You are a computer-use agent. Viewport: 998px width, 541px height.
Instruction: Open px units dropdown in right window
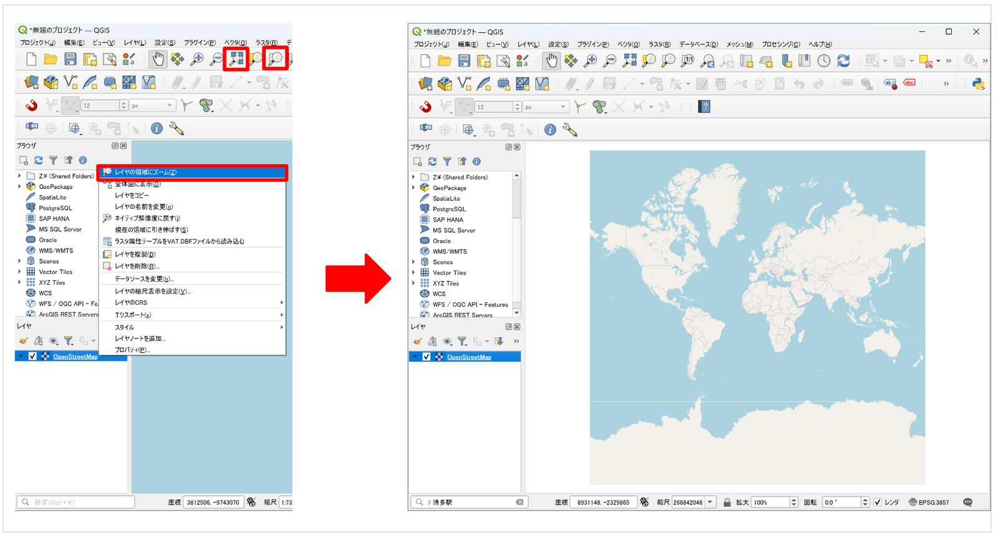546,107
